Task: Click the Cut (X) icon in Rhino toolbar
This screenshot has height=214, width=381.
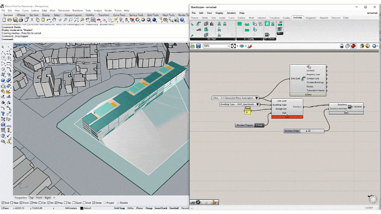Action: coord(32,19)
